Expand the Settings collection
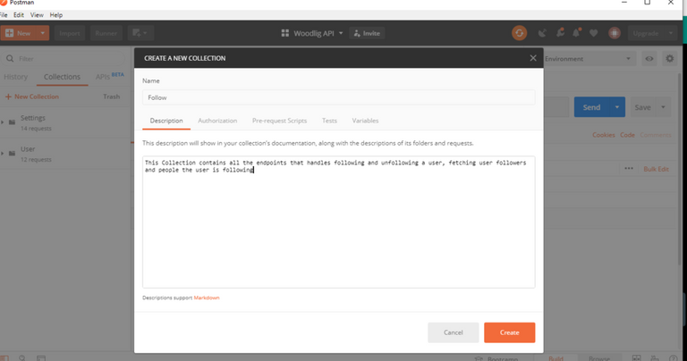687x361 pixels. tap(3, 122)
